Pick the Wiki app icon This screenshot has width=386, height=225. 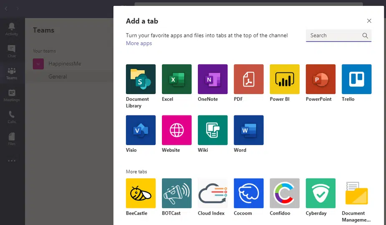point(212,130)
